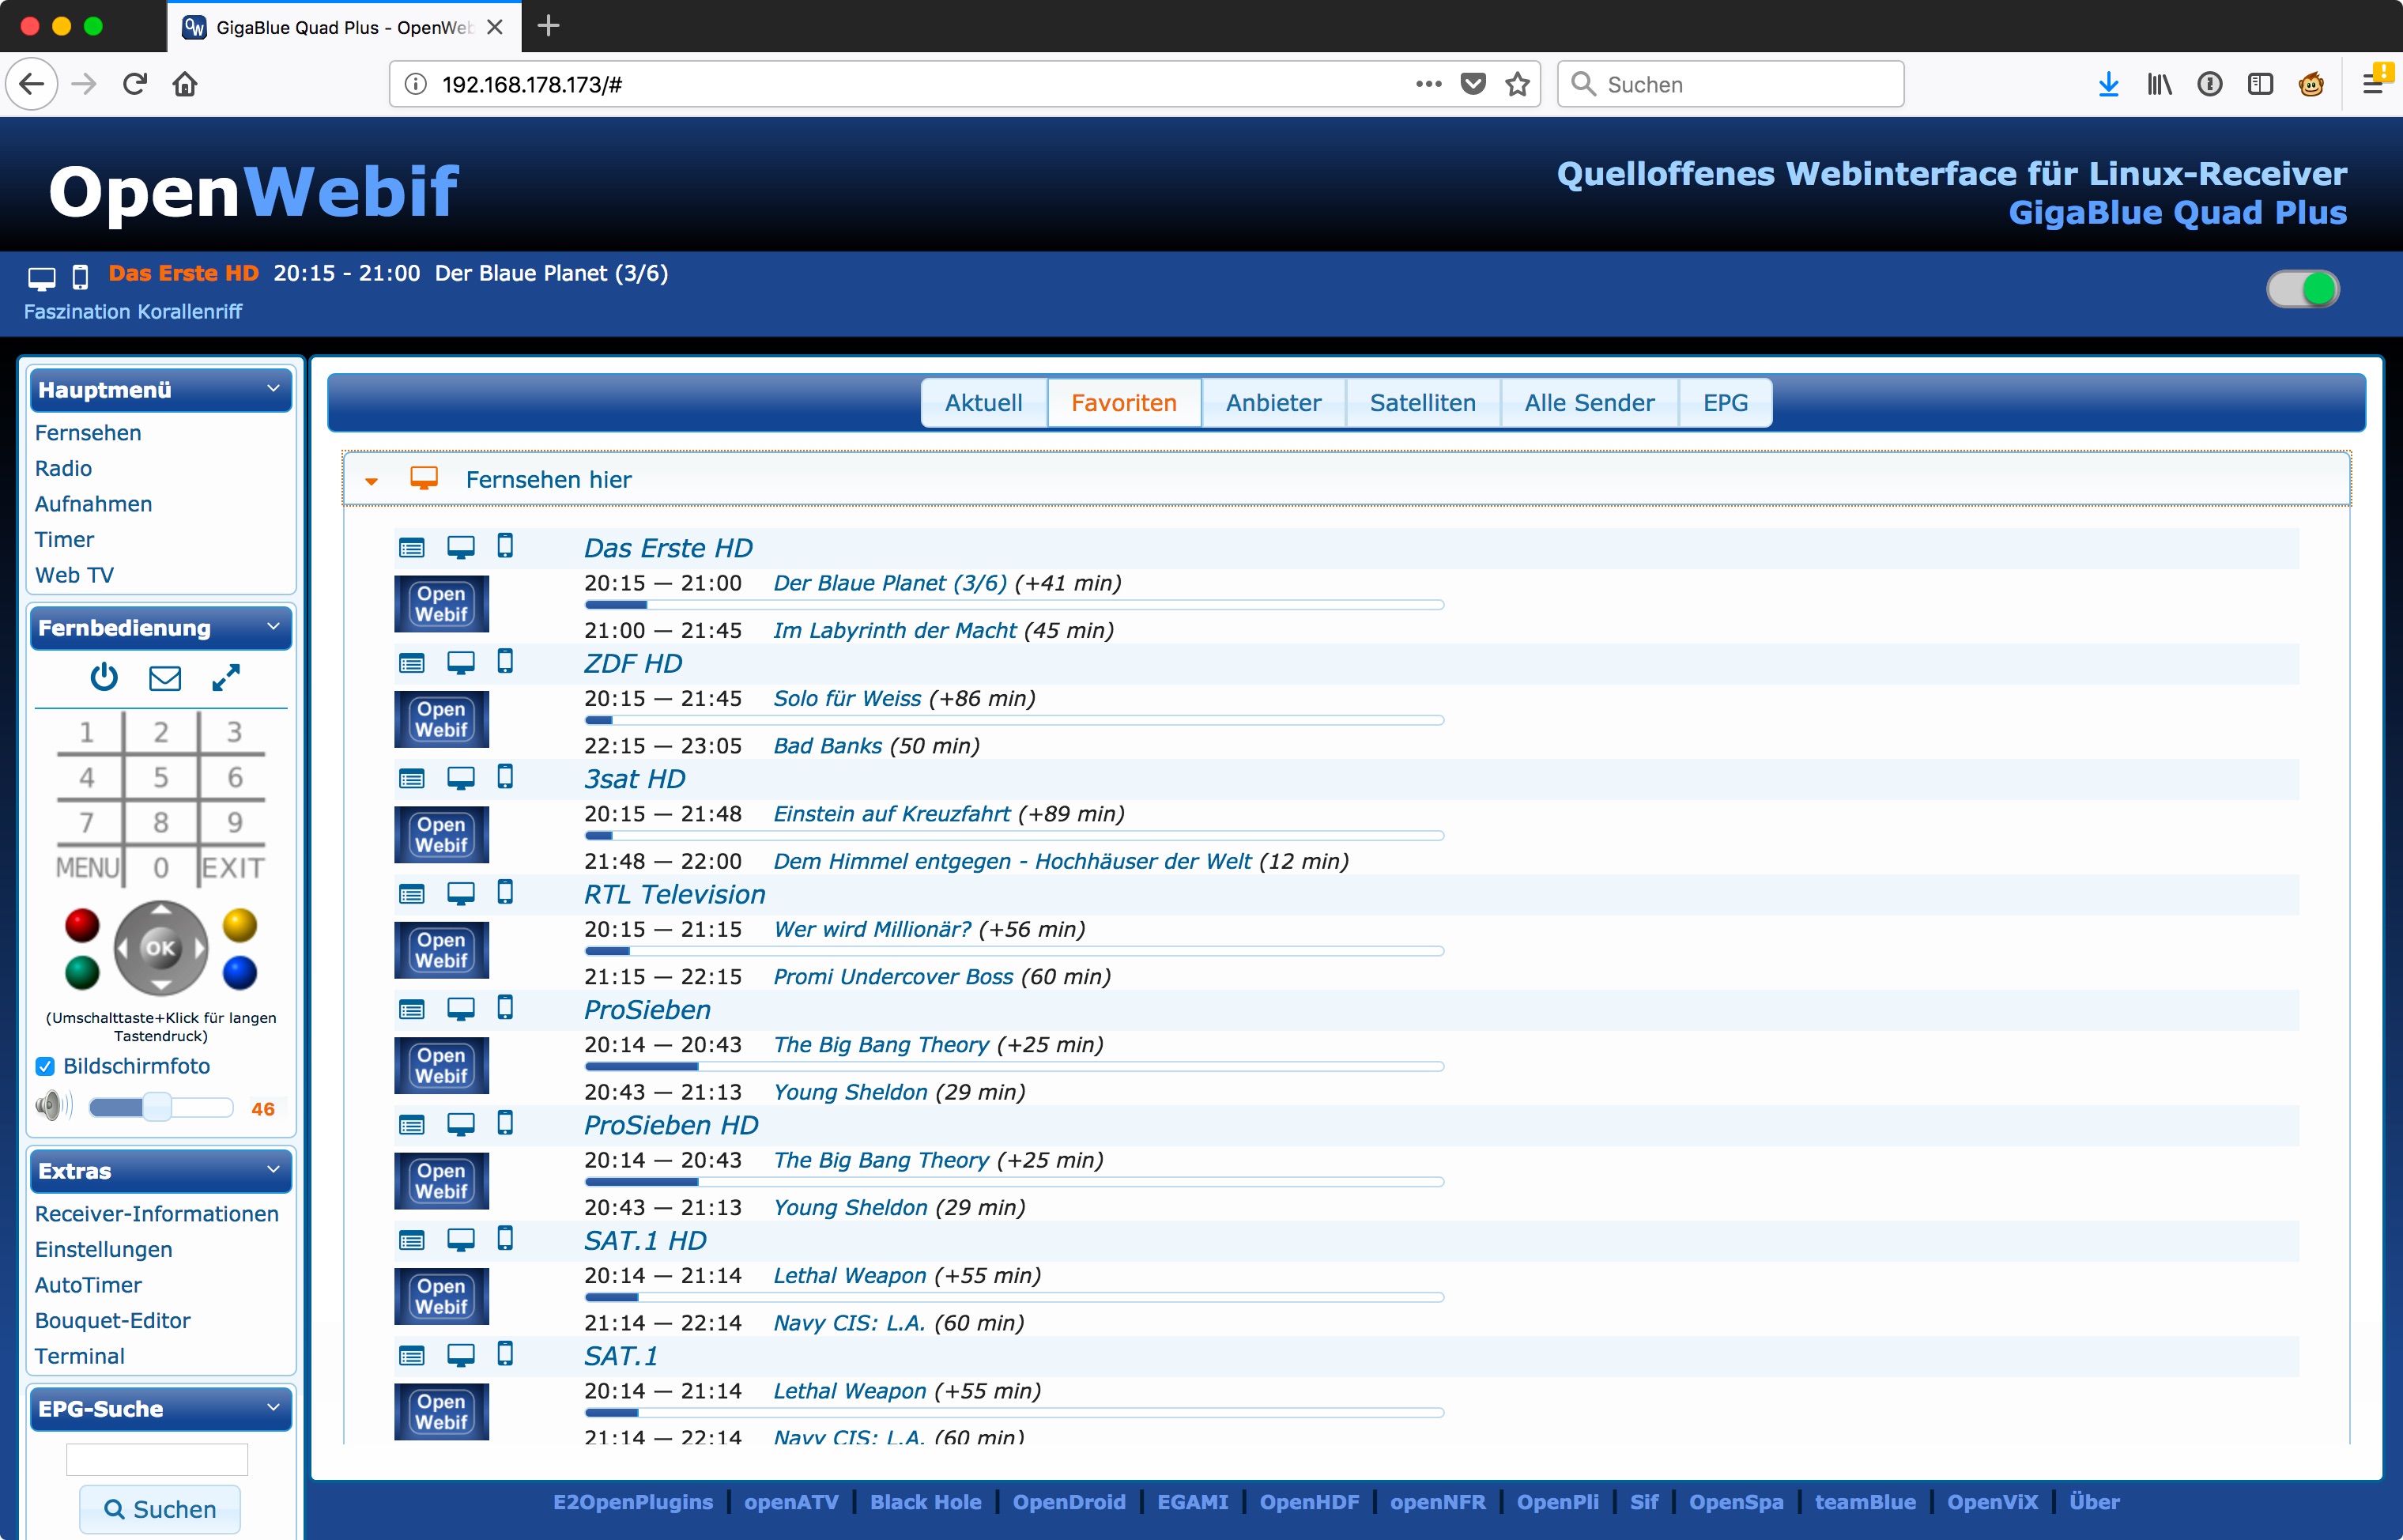Select the Favoriten tab

[1123, 403]
